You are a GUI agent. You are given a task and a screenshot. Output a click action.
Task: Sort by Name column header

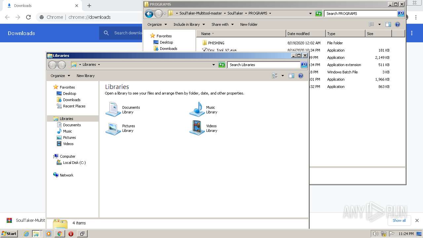click(x=241, y=34)
